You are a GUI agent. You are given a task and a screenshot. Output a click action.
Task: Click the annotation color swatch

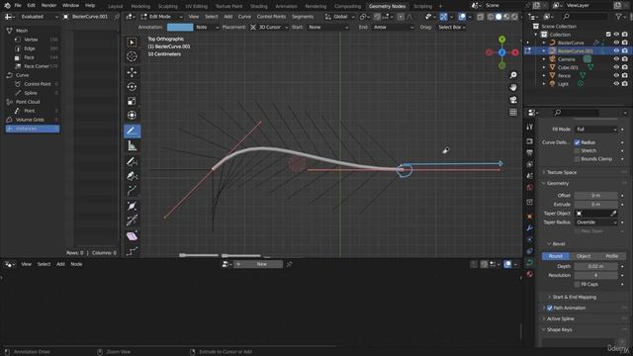click(x=180, y=27)
